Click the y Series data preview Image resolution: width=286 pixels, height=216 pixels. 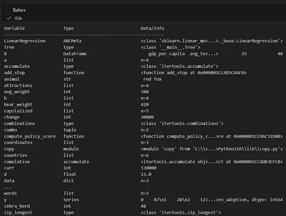(x=211, y=200)
